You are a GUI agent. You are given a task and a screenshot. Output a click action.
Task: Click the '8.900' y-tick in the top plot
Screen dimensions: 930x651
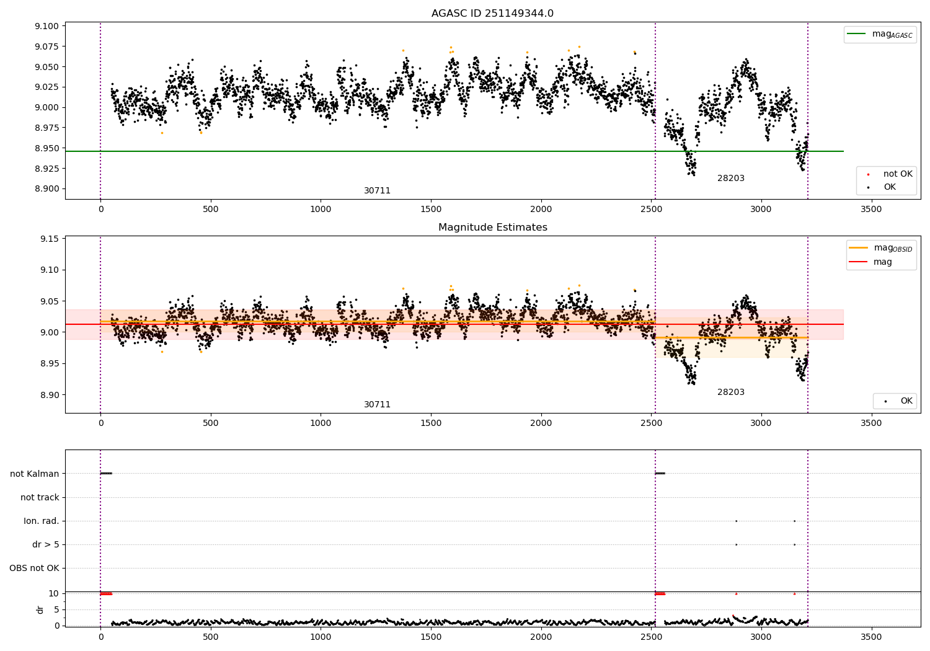pyautogui.click(x=46, y=189)
